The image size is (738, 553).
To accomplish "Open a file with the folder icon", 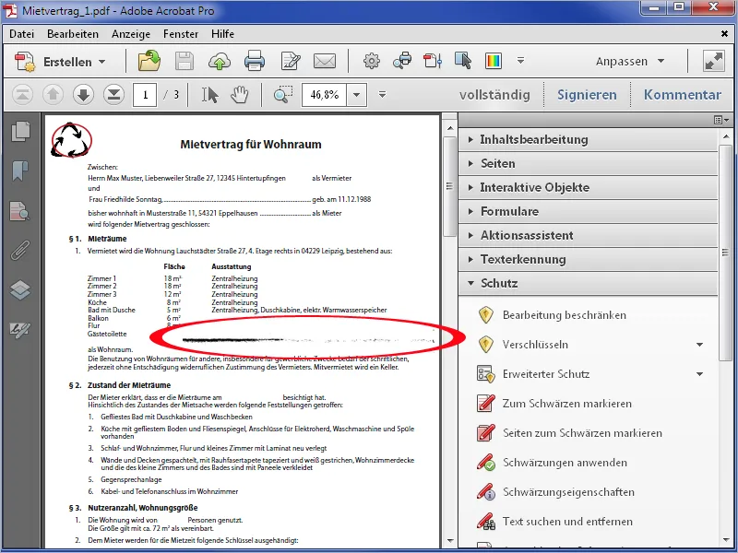I will [149, 61].
